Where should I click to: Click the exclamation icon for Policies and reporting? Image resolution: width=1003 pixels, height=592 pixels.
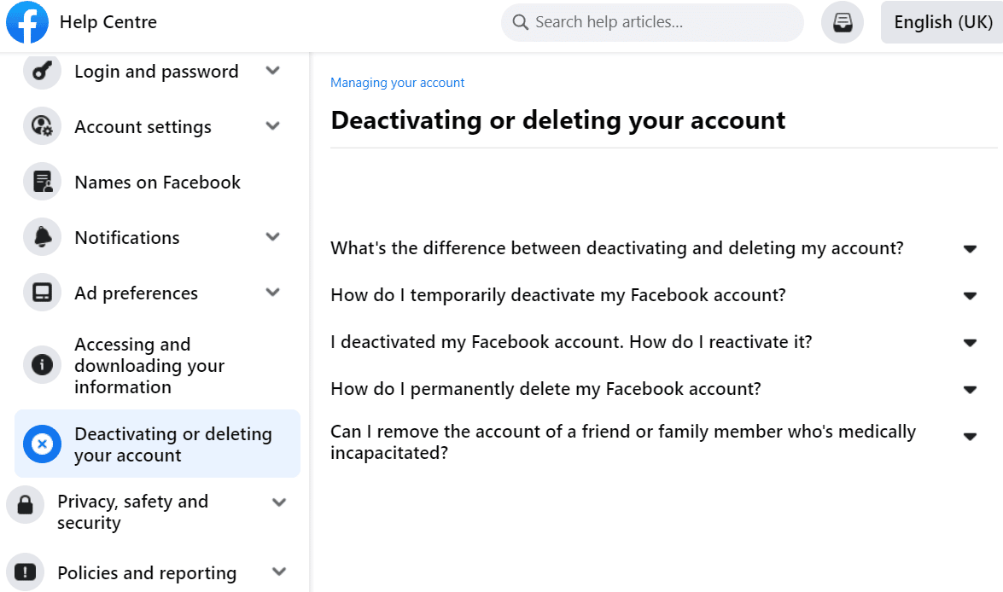(25, 572)
